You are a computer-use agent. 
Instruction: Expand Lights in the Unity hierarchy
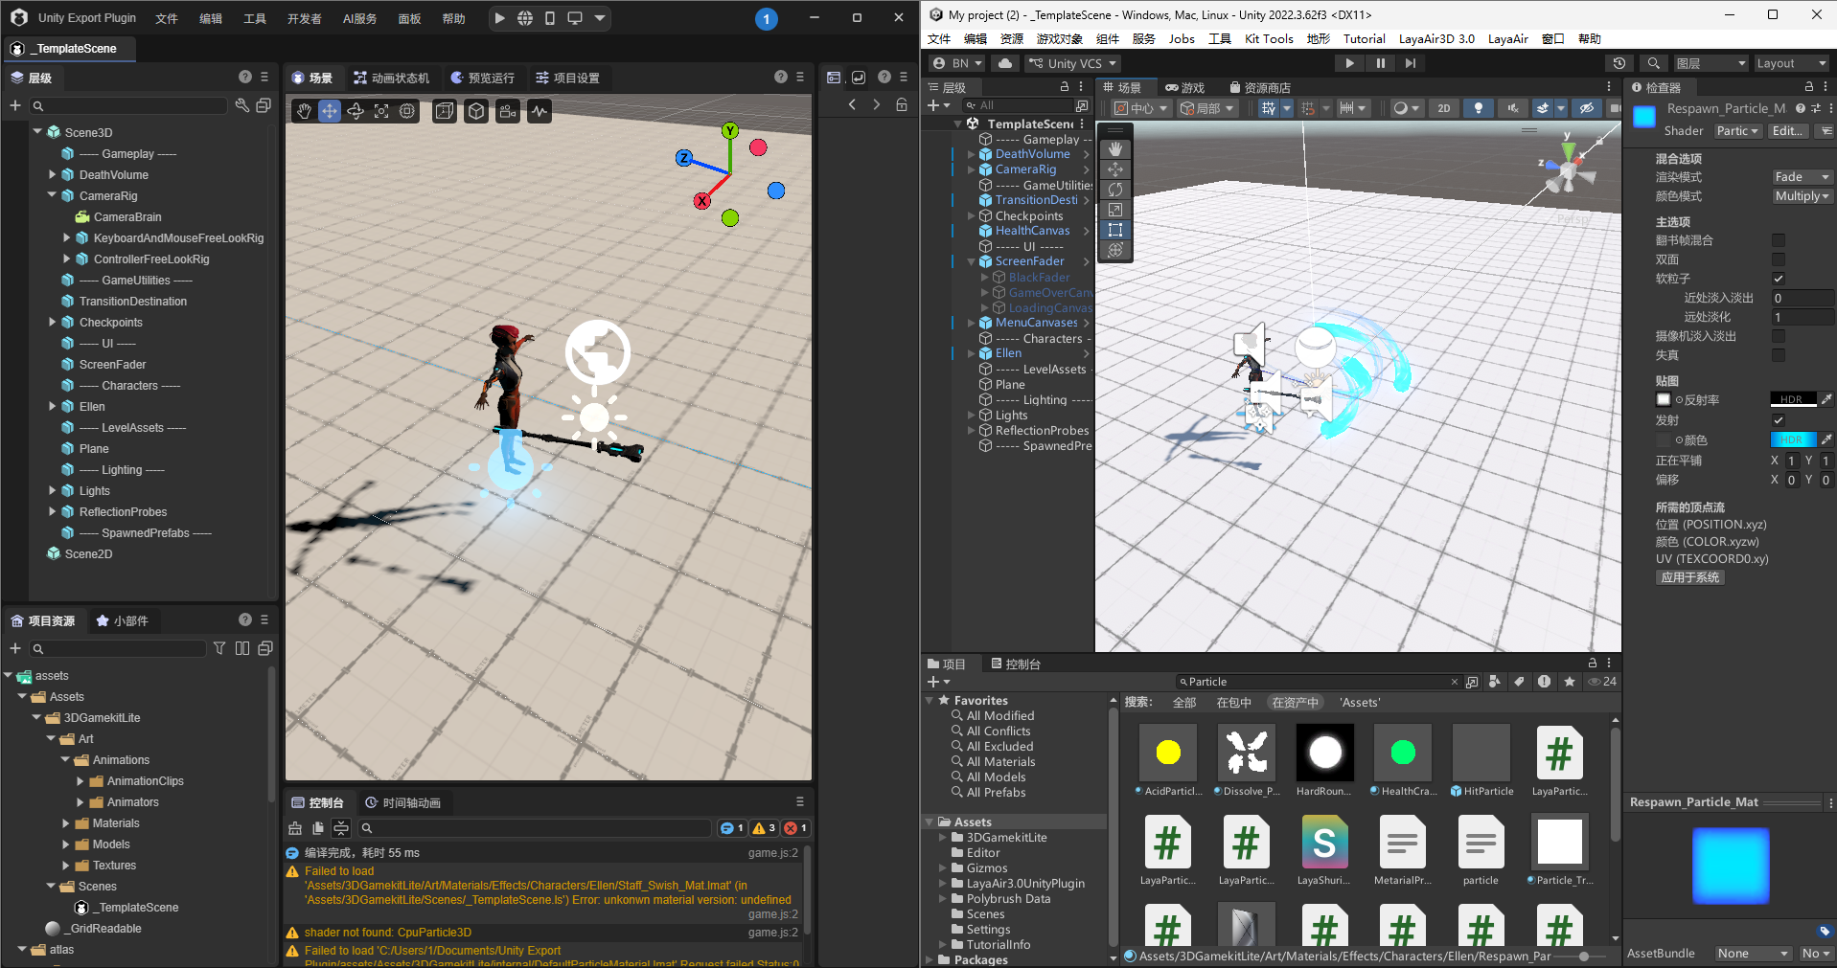pos(971,416)
